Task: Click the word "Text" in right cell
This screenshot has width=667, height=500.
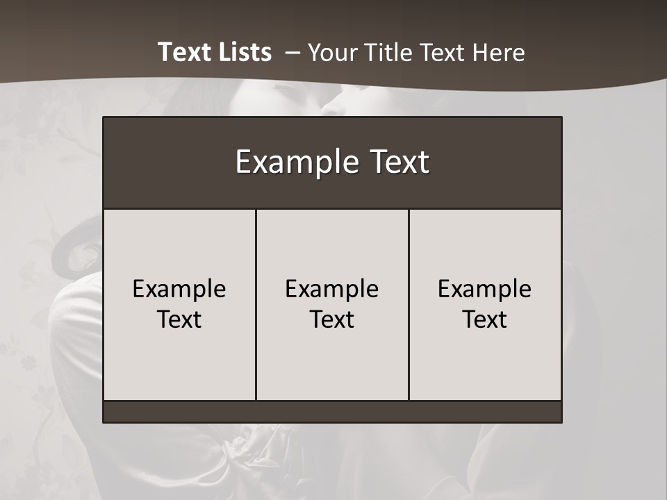Action: [484, 319]
